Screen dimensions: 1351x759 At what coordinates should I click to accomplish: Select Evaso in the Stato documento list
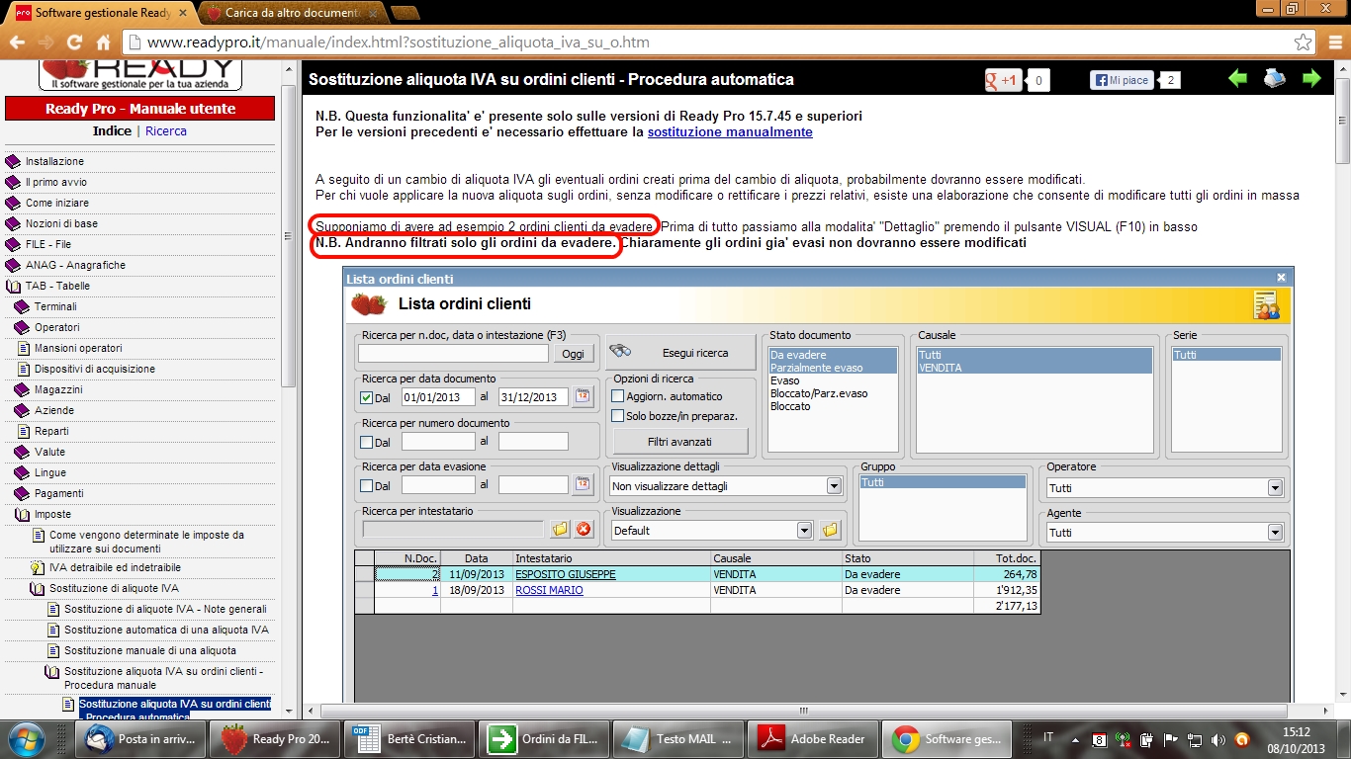pyautogui.click(x=785, y=380)
